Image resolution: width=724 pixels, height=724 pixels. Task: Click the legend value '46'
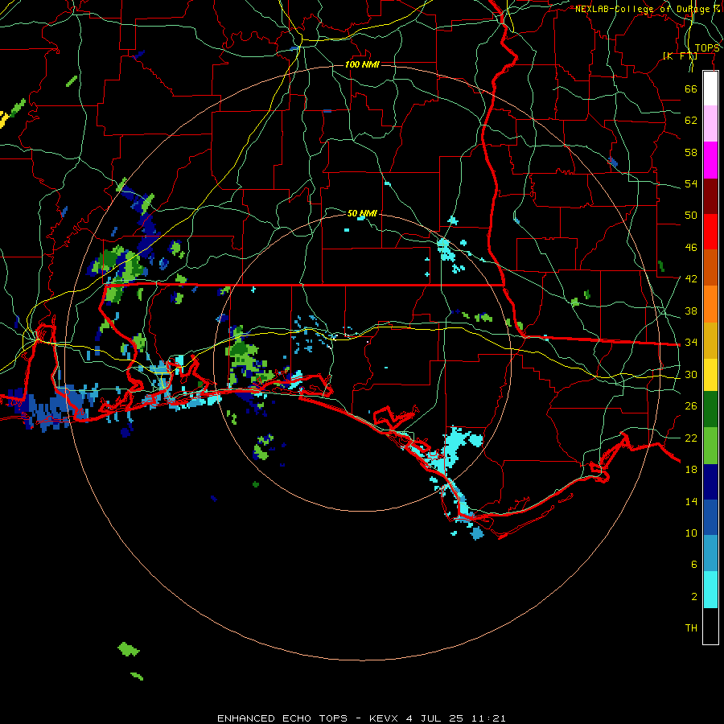[x=691, y=248]
